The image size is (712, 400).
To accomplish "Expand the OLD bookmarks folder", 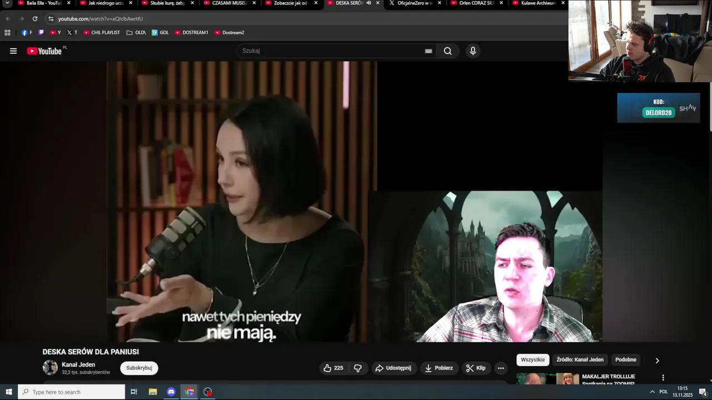I will 136,33.
